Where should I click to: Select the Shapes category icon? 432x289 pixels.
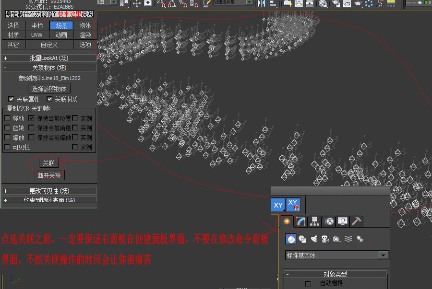302,239
